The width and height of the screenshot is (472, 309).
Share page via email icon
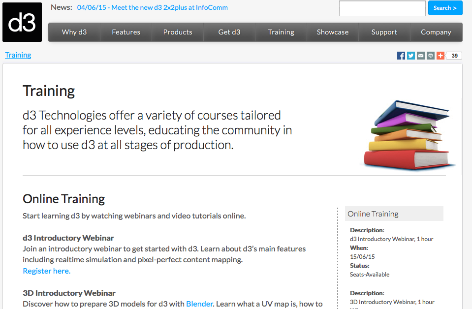pyautogui.click(x=421, y=56)
